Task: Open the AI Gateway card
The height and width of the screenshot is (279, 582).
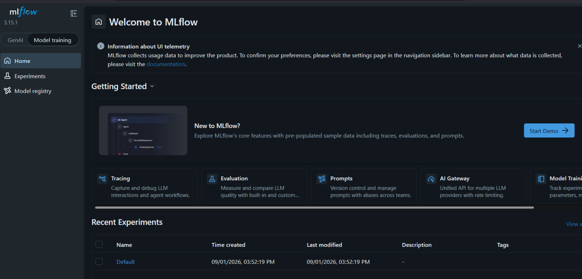Action: pyautogui.click(x=473, y=186)
